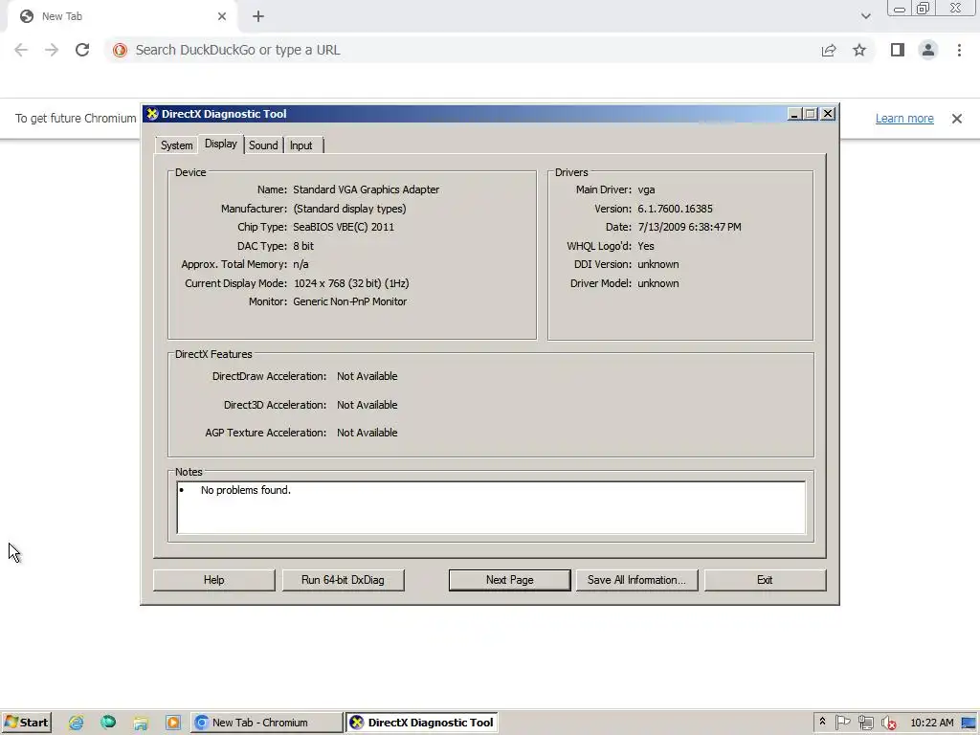Bookmark this tab with star icon

859,50
